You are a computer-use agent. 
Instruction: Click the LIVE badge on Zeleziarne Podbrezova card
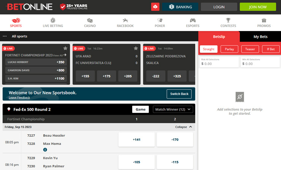pyautogui.click(x=150, y=48)
